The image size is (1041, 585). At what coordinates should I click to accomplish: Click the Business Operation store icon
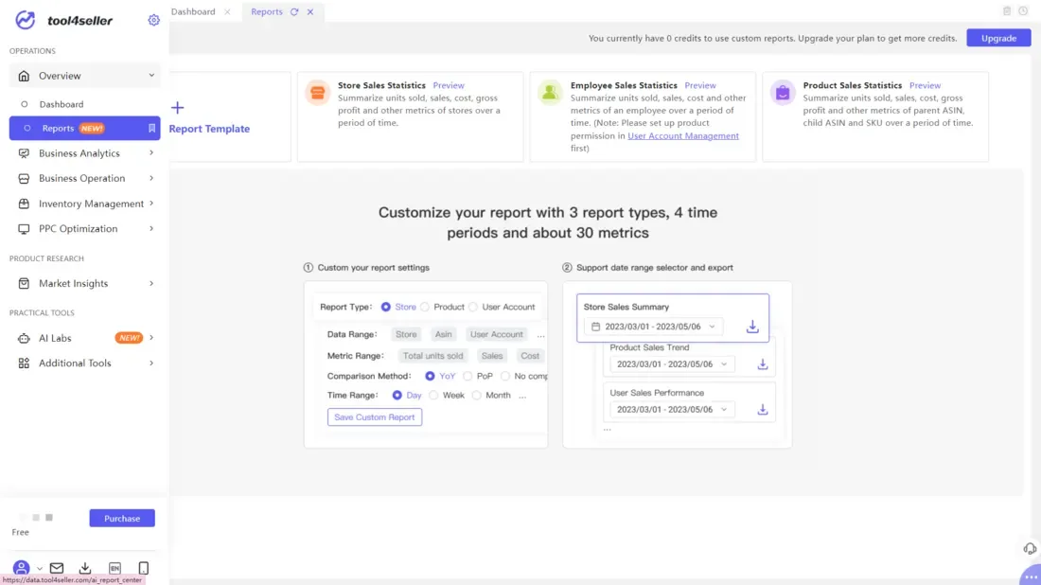coord(24,178)
